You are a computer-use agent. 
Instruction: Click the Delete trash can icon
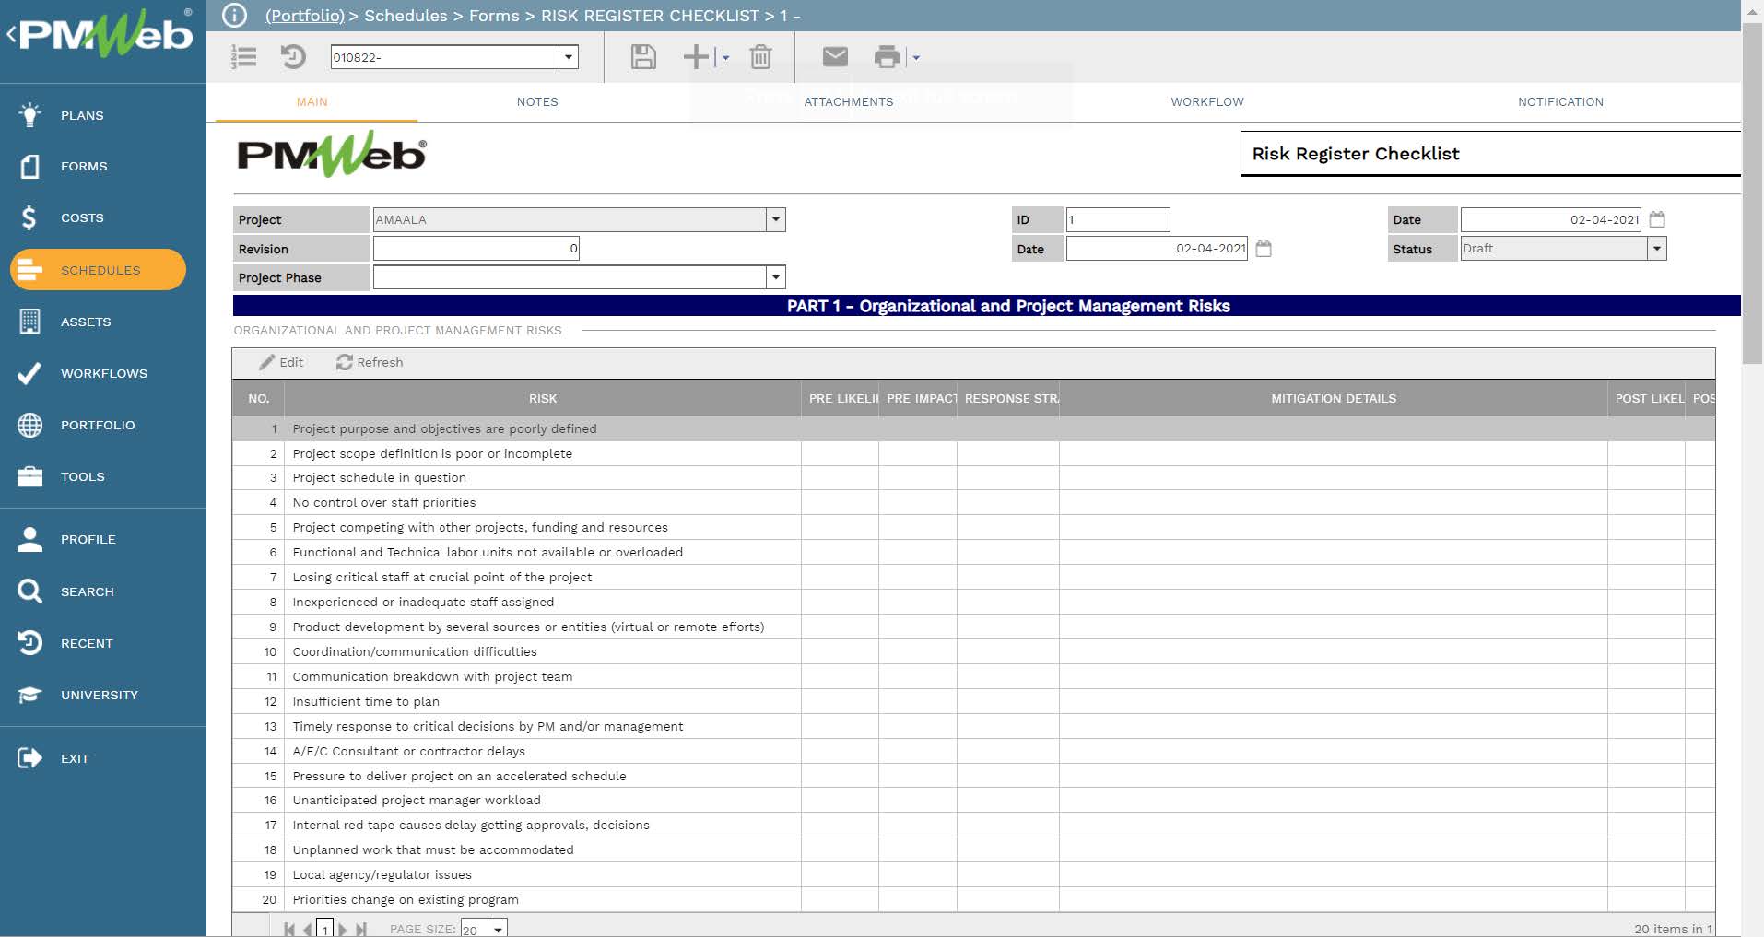[760, 57]
